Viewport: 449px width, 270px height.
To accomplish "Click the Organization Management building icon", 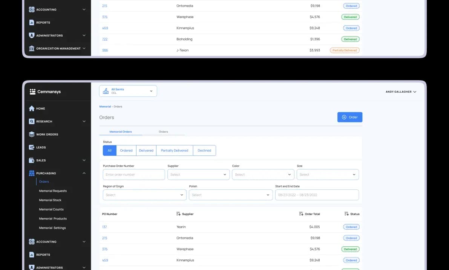I will tap(32, 49).
